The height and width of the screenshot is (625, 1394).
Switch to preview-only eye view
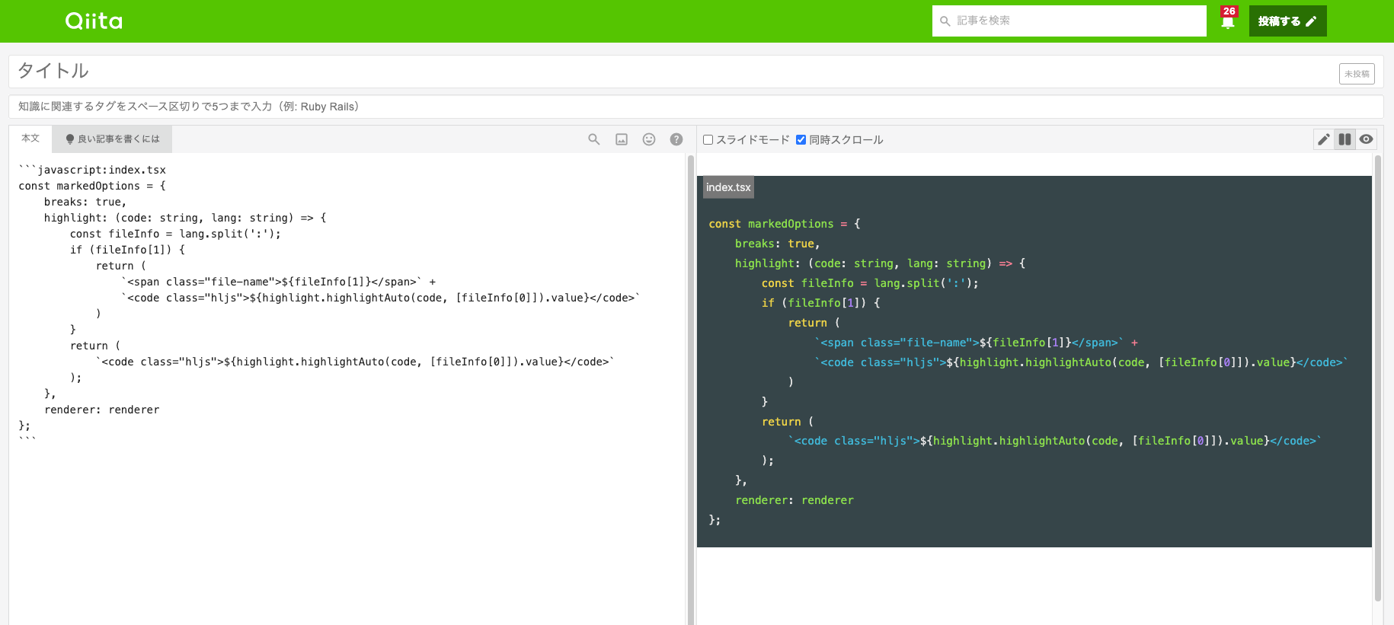pyautogui.click(x=1367, y=139)
